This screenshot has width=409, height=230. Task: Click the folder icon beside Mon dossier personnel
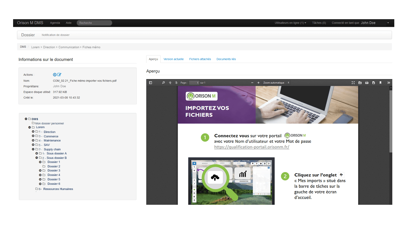(33, 123)
